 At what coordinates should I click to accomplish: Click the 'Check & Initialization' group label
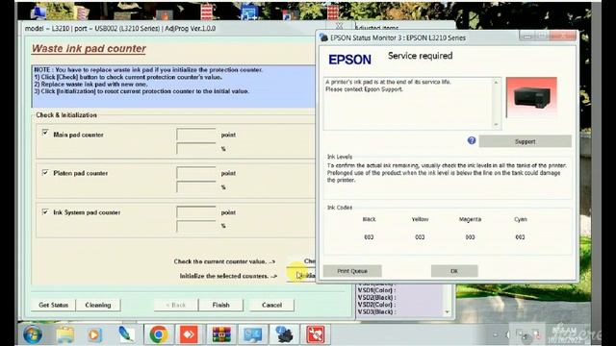click(66, 115)
